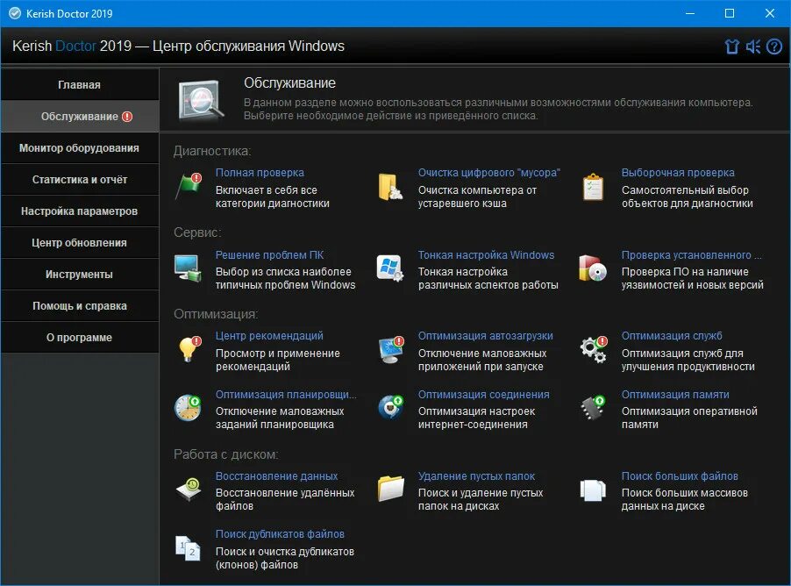This screenshot has height=586, width=791.
Task: Click text "Оптимизация оперативной памяти"
Action: tap(689, 418)
